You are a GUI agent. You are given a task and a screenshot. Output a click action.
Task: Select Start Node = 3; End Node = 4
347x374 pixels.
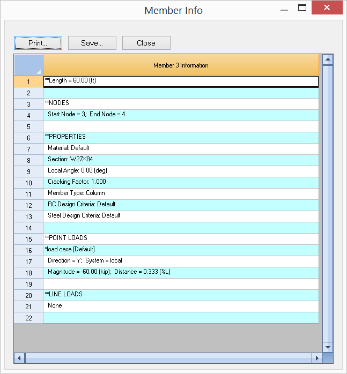(x=181, y=115)
